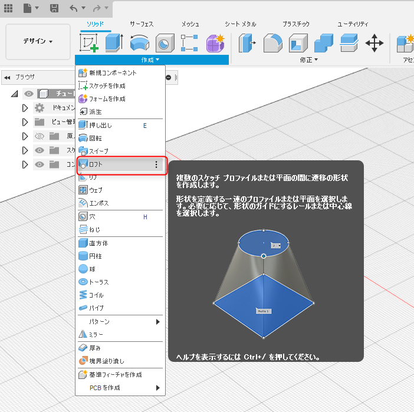The width and height of the screenshot is (414, 412).
Task: Select 境界塗り潰し from the menu
Action: [x=120, y=361]
